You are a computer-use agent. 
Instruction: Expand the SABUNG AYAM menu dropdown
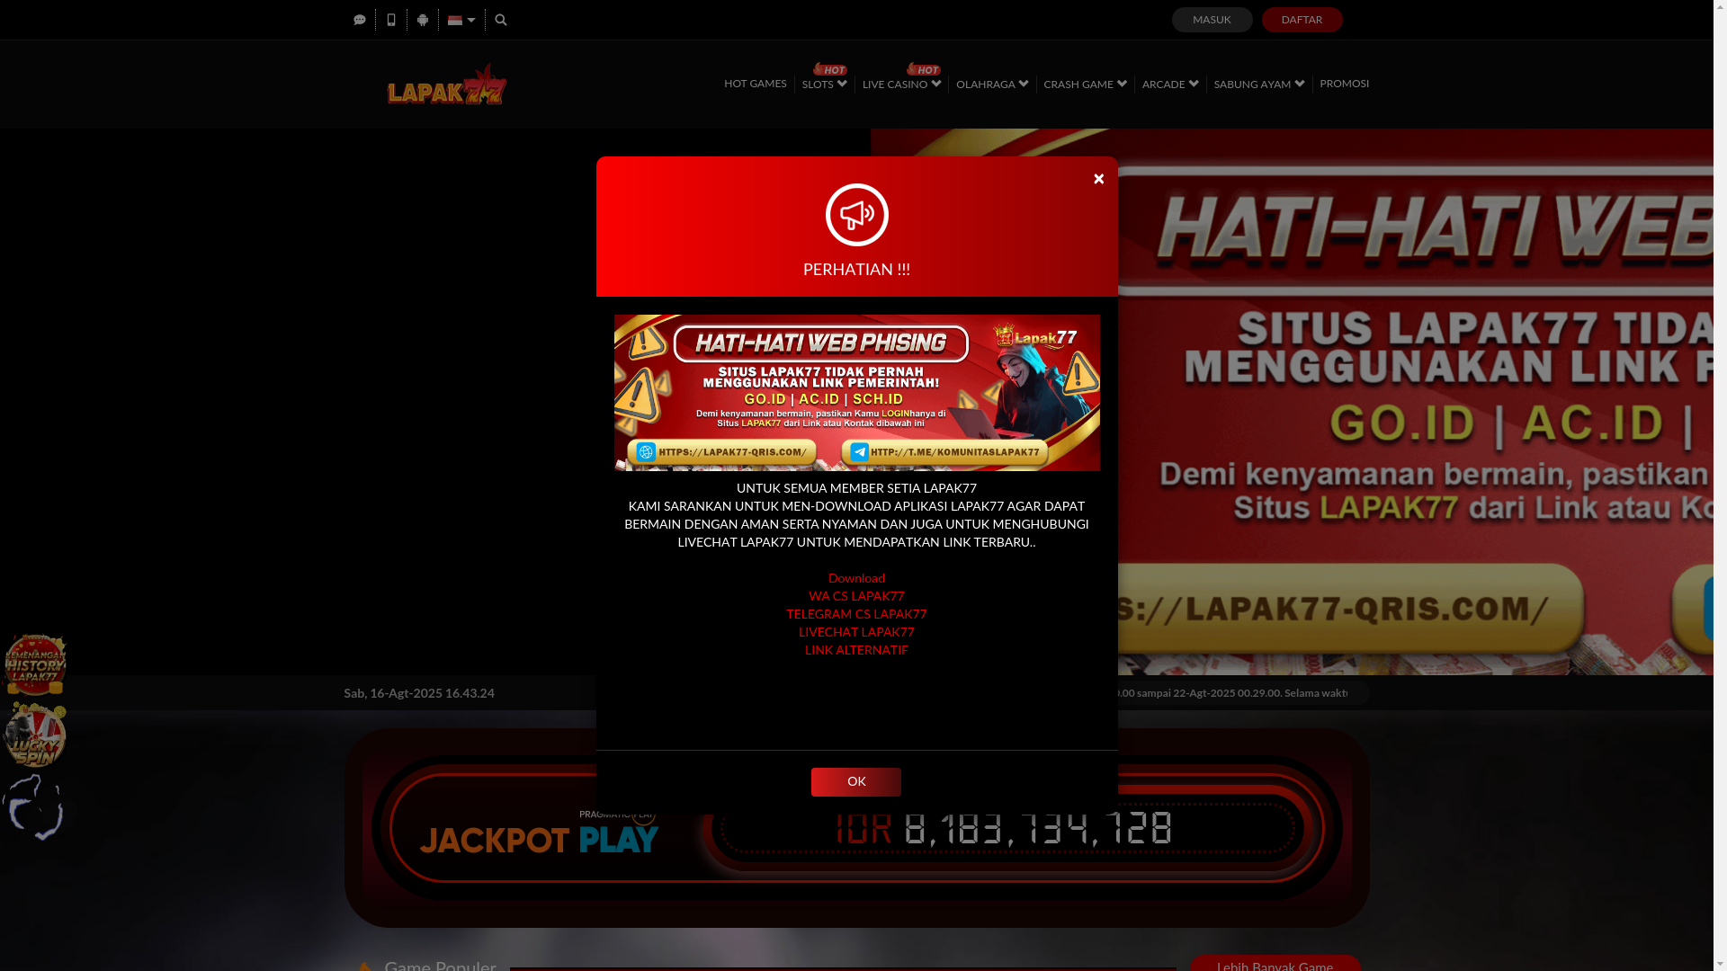1259,84
